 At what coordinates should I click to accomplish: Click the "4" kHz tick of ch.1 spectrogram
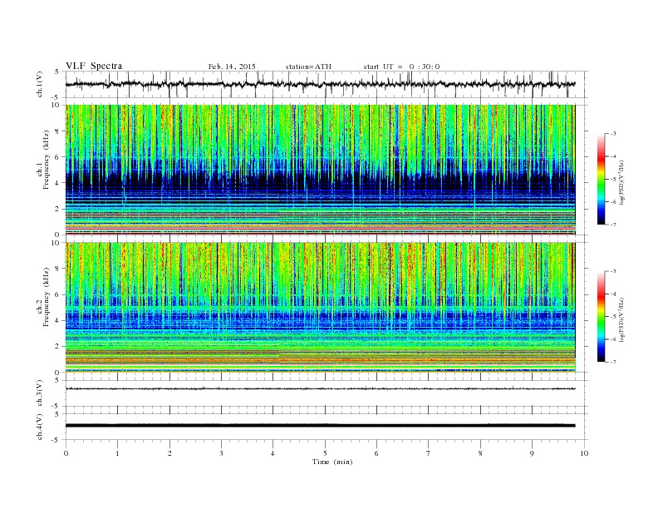pyautogui.click(x=57, y=183)
